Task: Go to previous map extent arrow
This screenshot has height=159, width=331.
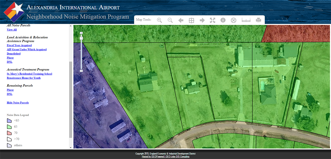Action: (x=181, y=20)
